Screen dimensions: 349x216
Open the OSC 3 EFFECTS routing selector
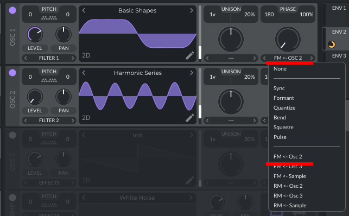[x=49, y=183]
